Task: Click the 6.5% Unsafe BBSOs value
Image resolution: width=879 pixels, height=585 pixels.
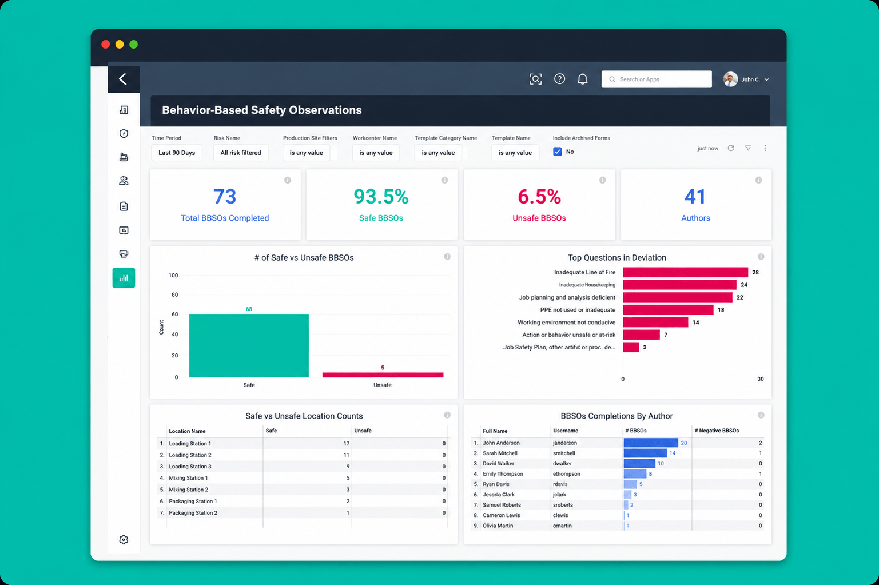Action: tap(539, 197)
